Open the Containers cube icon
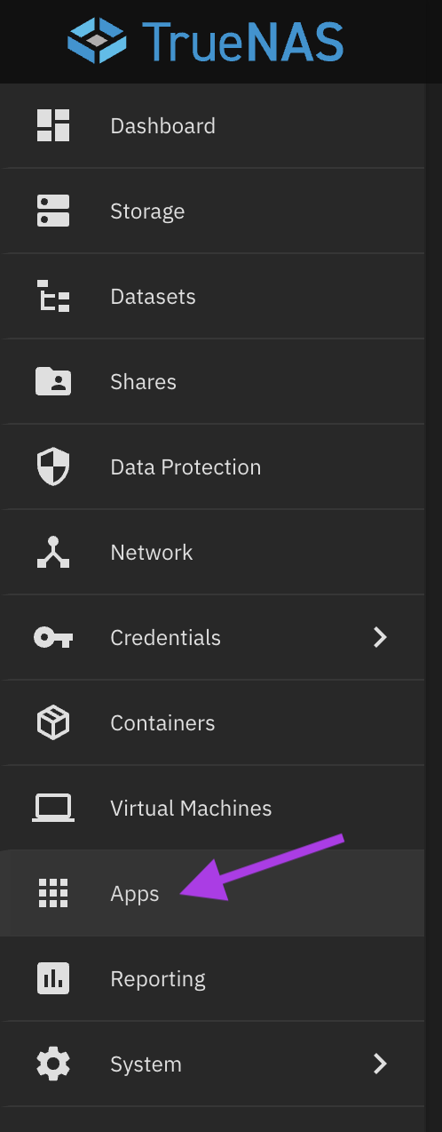 pyautogui.click(x=53, y=722)
